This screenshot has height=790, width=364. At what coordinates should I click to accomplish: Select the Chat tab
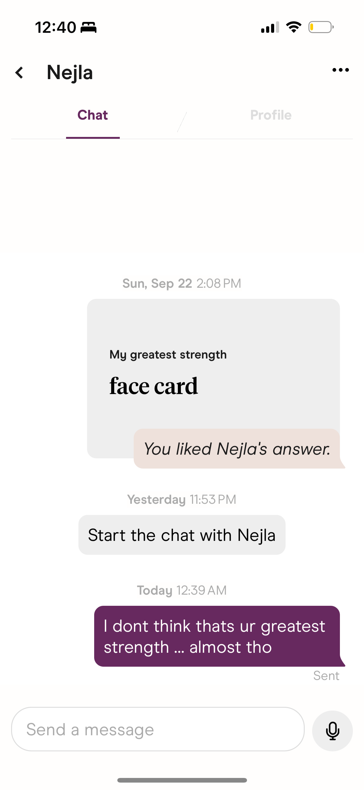pyautogui.click(x=93, y=115)
